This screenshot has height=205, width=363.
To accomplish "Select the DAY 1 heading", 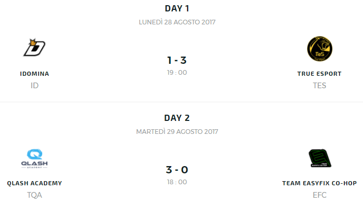I will (x=177, y=8).
